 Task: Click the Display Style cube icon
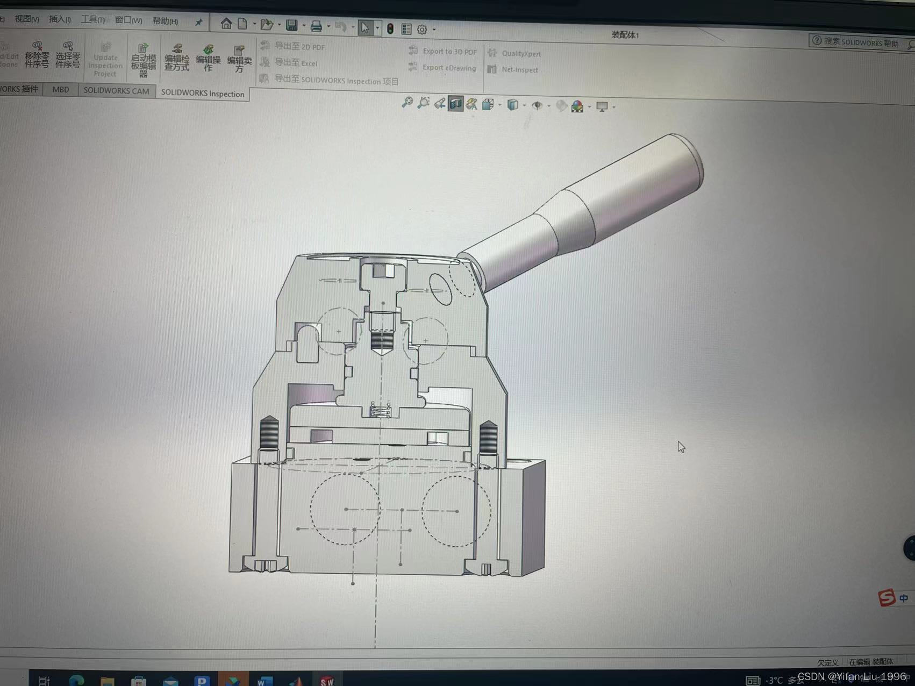(512, 105)
